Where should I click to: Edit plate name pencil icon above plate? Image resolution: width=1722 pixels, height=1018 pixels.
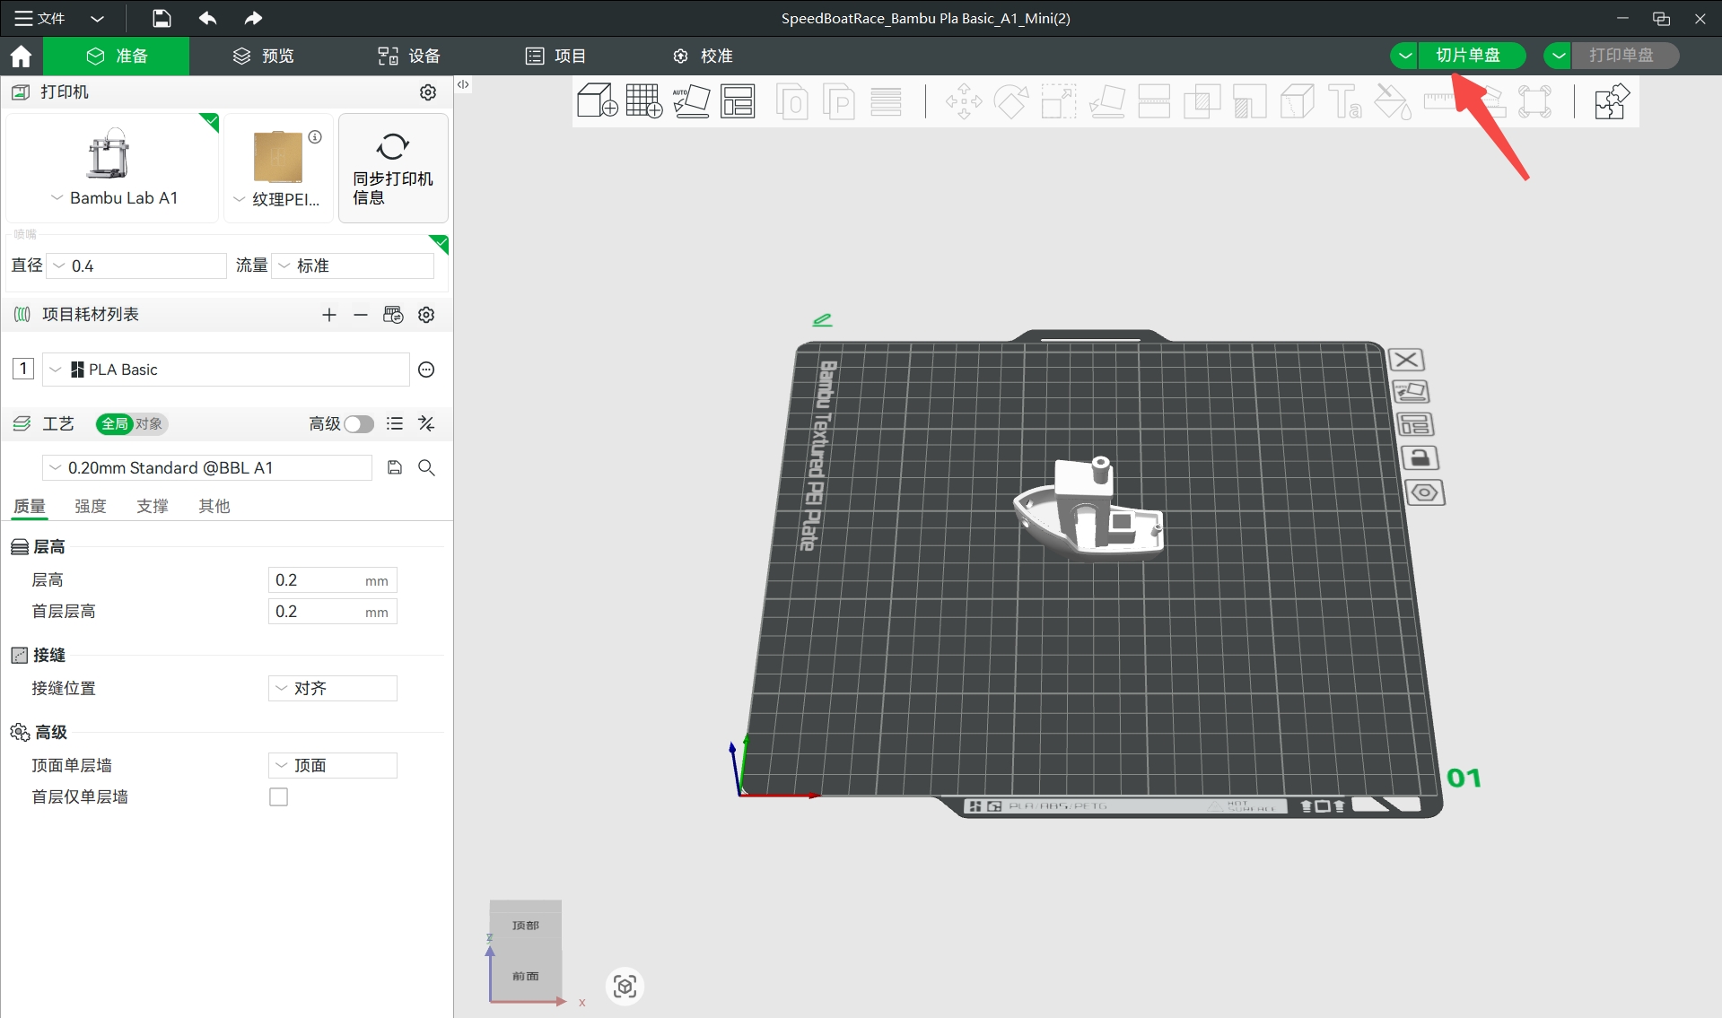point(822,319)
